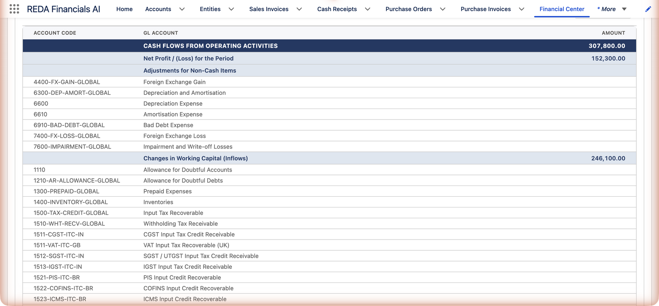Select Impairment and Write-off Losses
The height and width of the screenshot is (306, 659).
pos(188,146)
